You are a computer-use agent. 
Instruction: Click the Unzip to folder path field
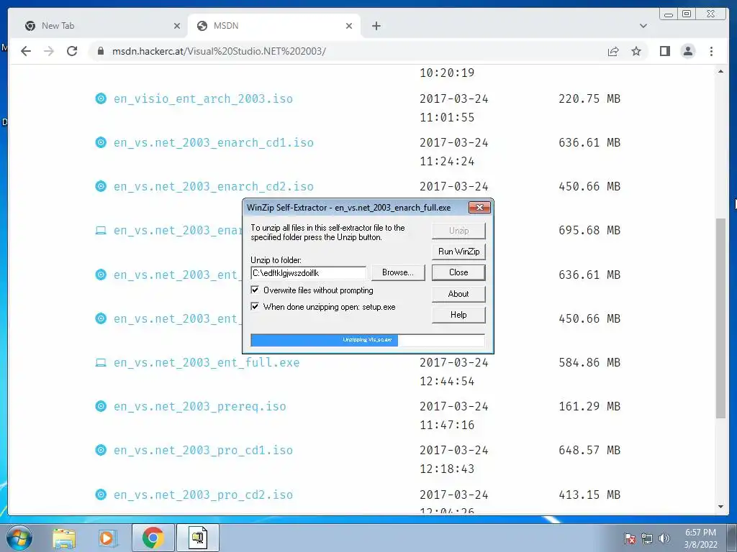[308, 272]
